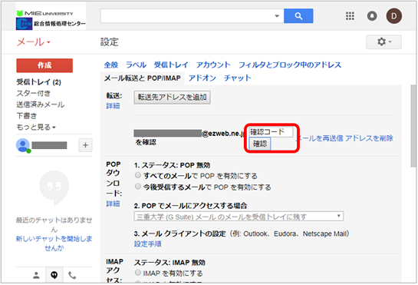Click the red 作成 compose button
This screenshot has height=285, width=418.
pos(44,65)
